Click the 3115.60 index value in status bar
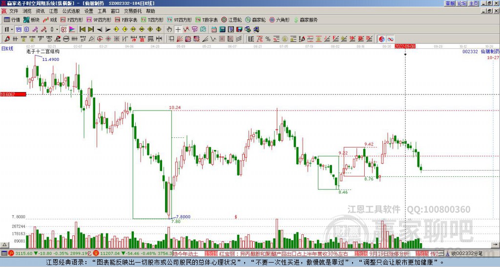This screenshot has height=267, width=500. tap(24, 254)
